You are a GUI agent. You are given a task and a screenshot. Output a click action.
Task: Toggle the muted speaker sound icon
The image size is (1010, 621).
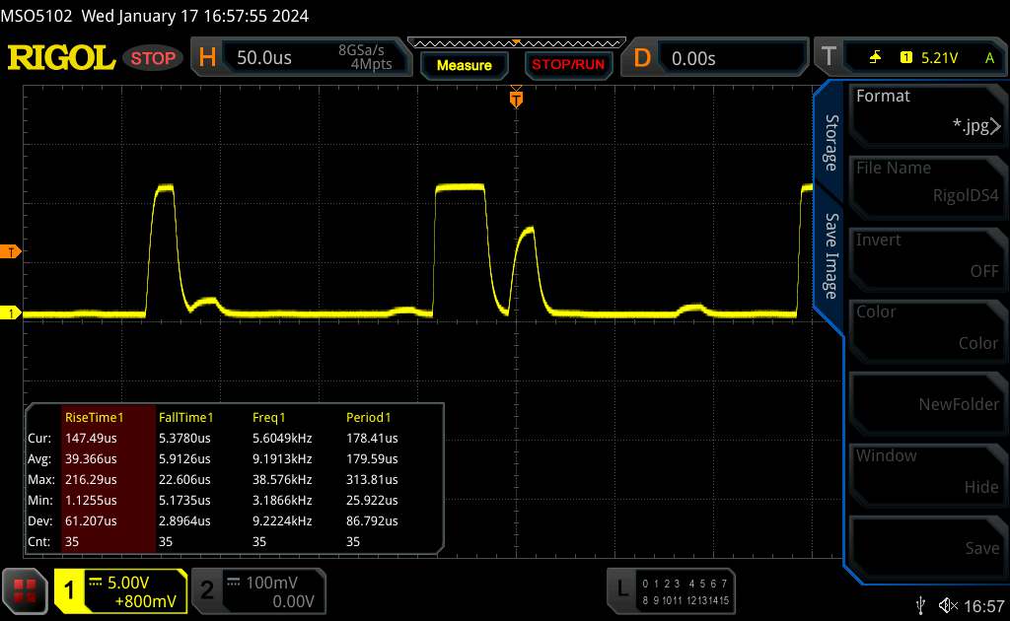[x=948, y=605]
